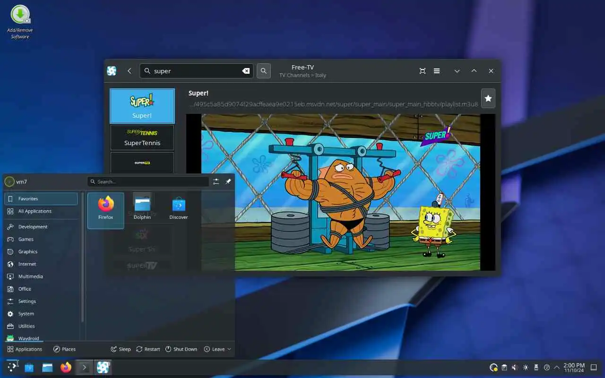Click the magnifier search button in Free-TV
This screenshot has height=378, width=605.
pos(264,71)
